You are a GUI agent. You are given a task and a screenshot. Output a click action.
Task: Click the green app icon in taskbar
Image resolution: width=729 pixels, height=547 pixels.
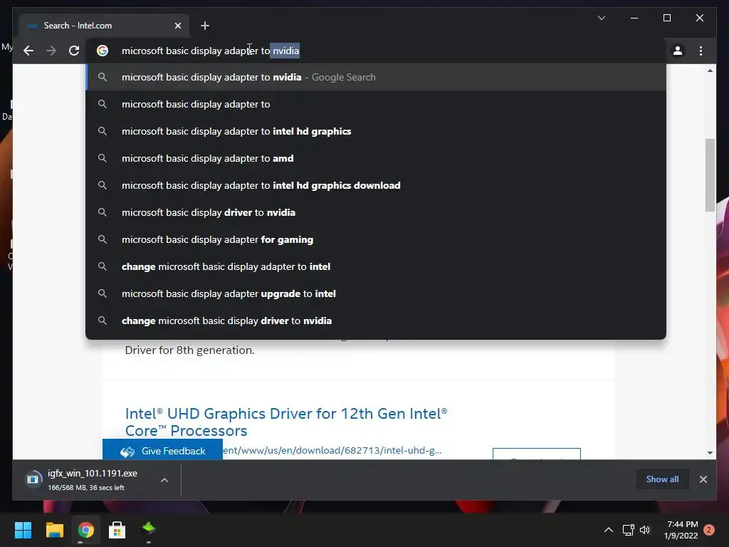(x=148, y=529)
